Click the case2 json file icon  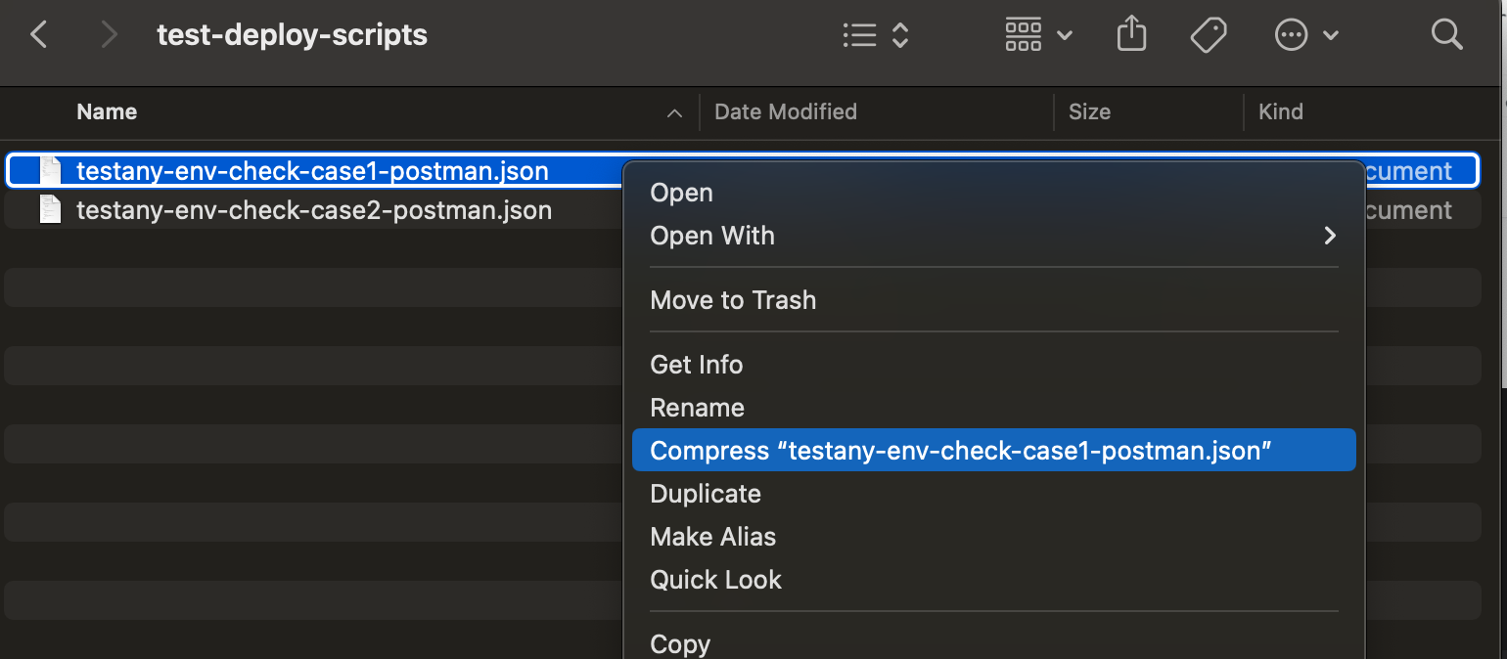[49, 210]
